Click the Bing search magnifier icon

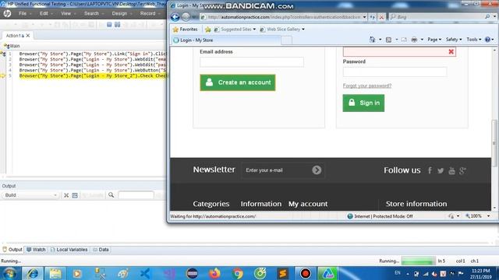[487, 17]
